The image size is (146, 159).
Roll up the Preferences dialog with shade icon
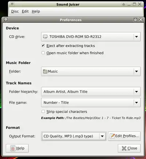click(x=135, y=20)
